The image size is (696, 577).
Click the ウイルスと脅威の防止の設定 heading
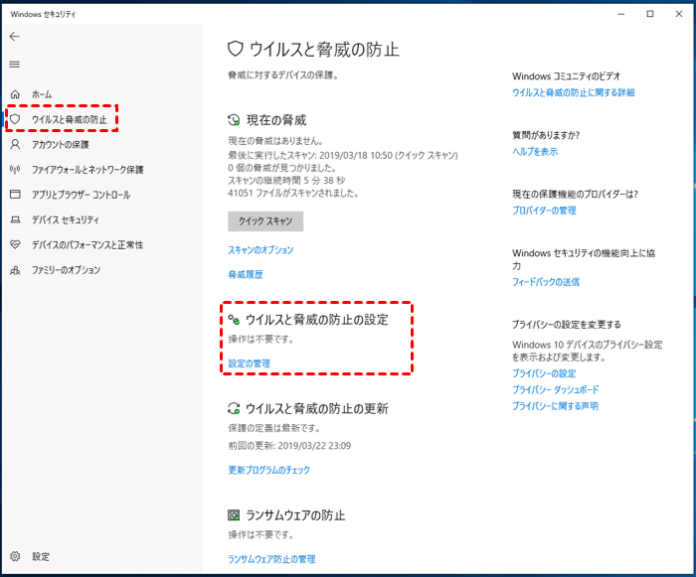[317, 320]
